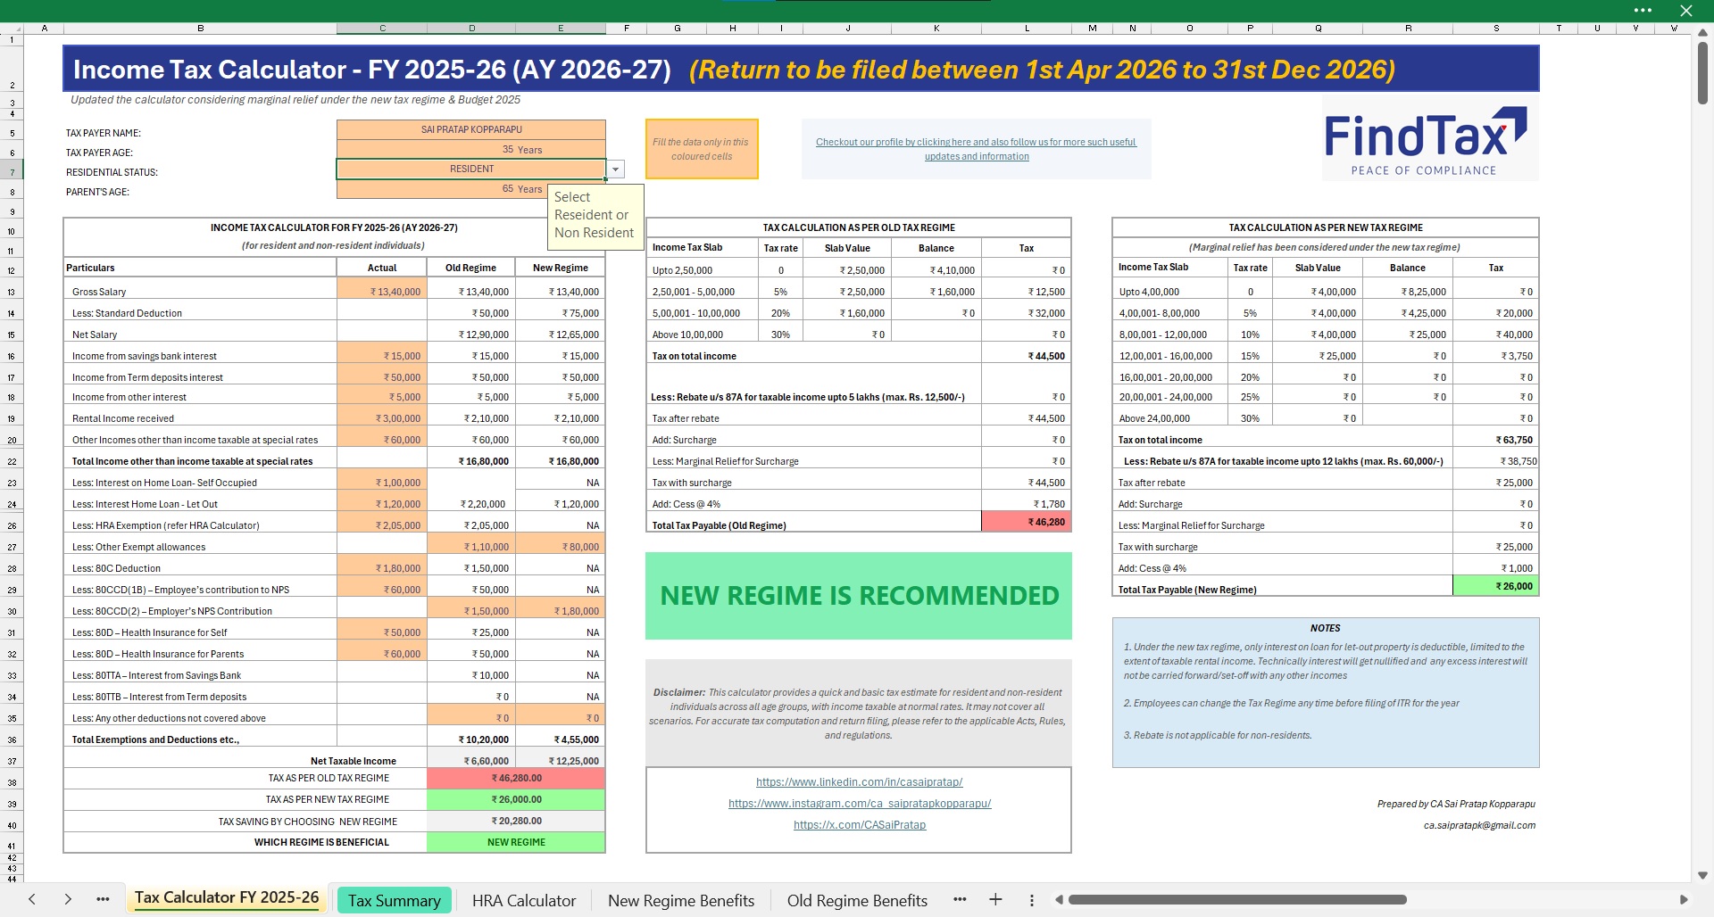1714x917 pixels.
Task: Open the more options ellipsis at top right
Action: [x=1643, y=11]
